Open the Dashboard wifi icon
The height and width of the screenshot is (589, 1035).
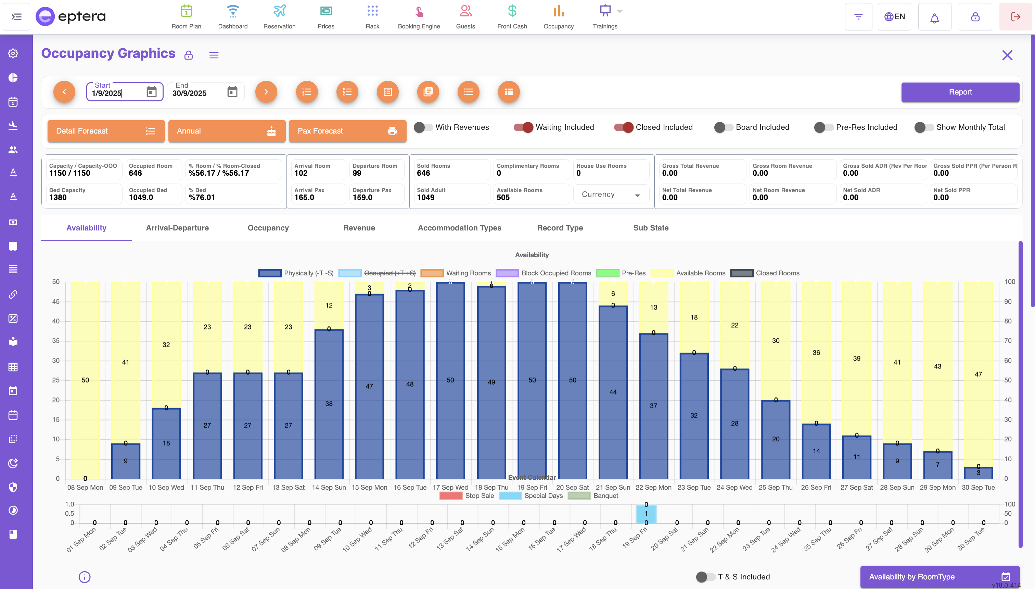coord(233,11)
